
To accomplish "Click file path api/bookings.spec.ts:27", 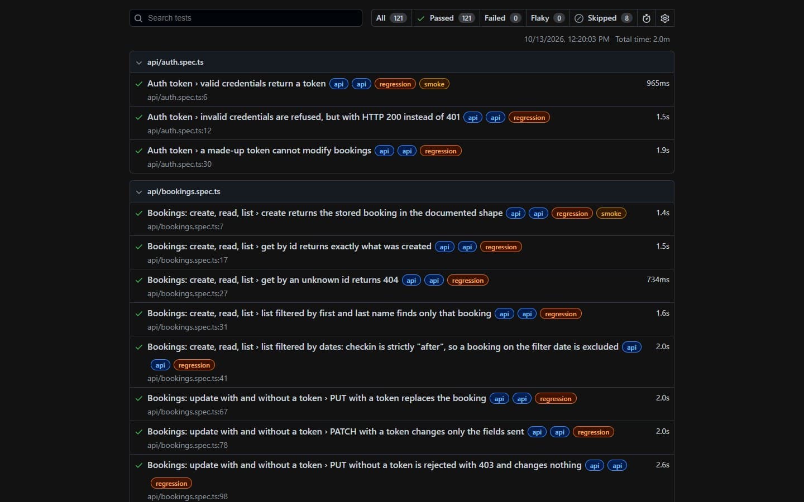I will 188,293.
